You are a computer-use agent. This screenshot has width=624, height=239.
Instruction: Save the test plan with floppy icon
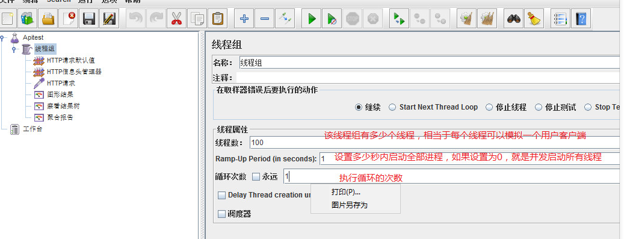(x=88, y=19)
